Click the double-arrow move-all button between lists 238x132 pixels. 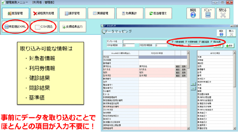point(193,84)
